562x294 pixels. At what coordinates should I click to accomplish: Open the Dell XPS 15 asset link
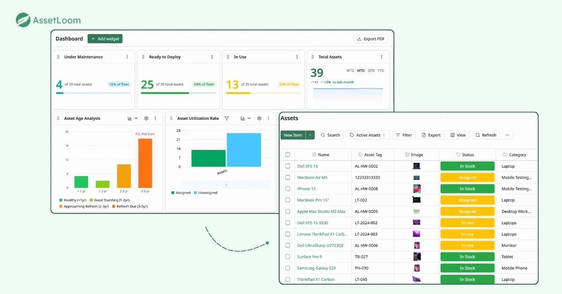[x=307, y=166]
